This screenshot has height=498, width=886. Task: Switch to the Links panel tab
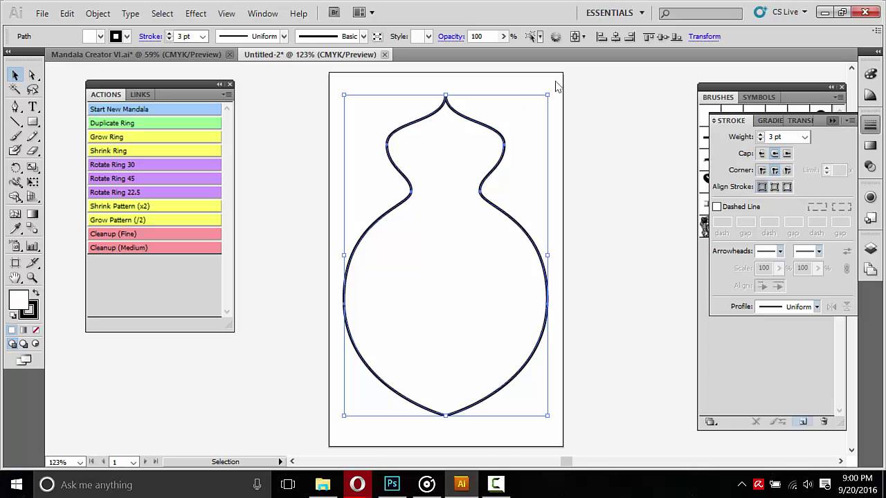[140, 95]
